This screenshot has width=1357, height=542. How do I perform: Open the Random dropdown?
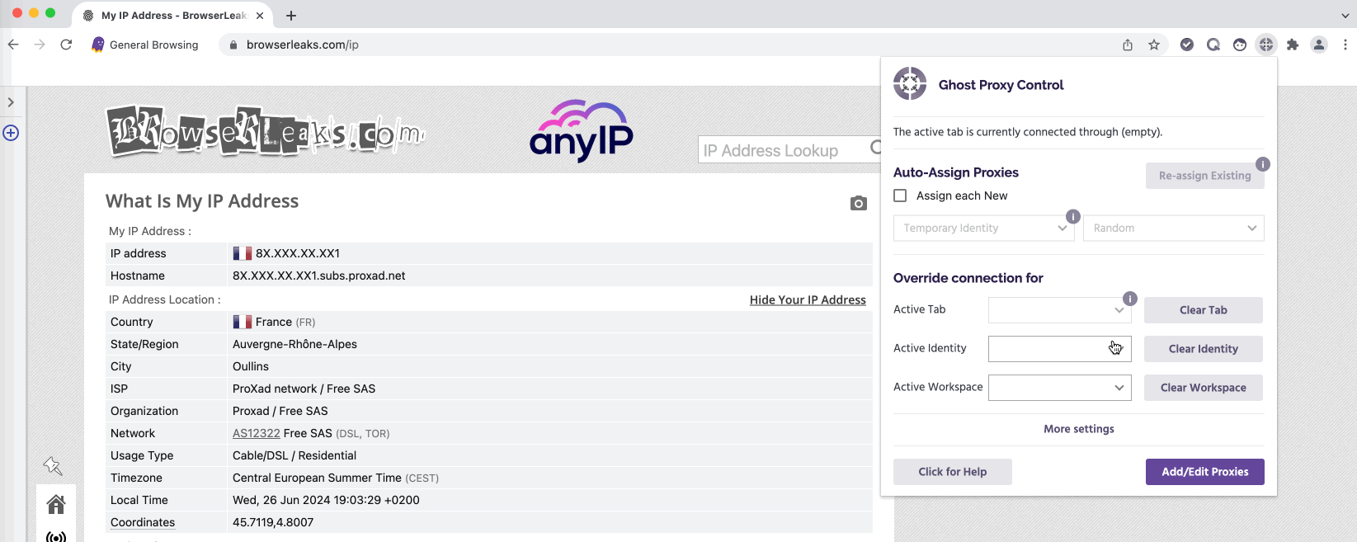(x=1174, y=229)
